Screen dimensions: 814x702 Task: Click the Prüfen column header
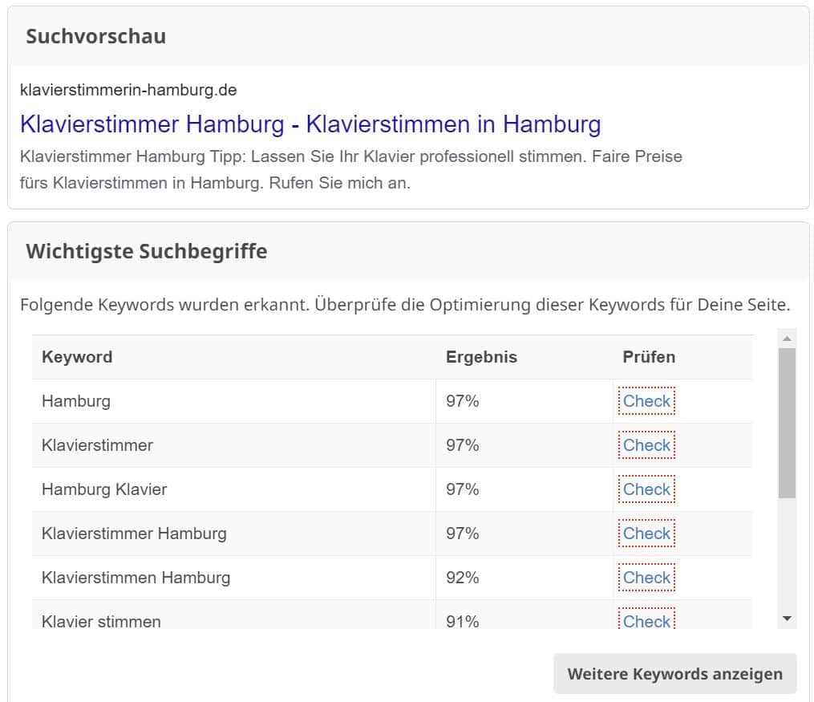[649, 357]
